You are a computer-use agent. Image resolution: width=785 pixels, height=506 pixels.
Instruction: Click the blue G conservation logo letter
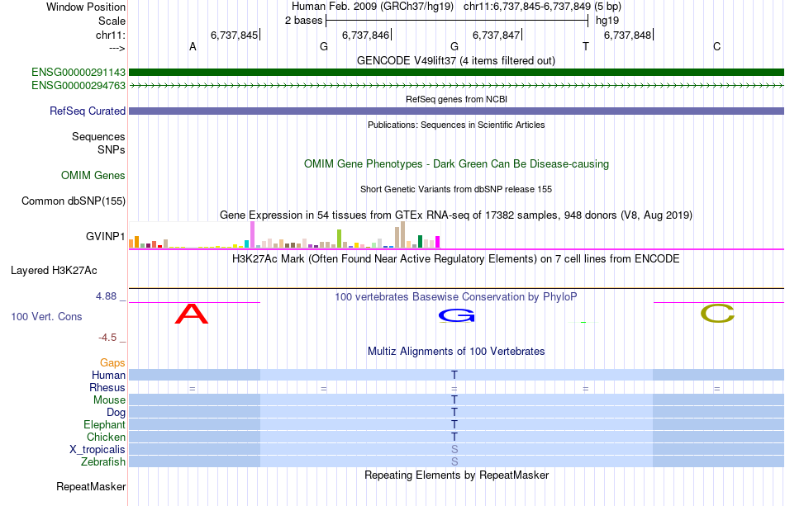tap(456, 315)
